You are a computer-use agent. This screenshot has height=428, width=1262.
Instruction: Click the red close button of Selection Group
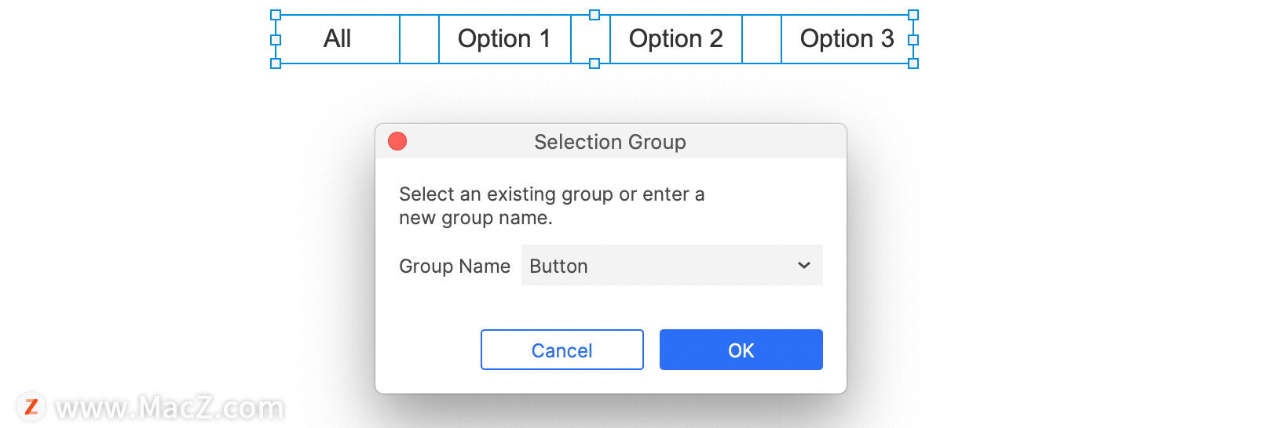[397, 141]
